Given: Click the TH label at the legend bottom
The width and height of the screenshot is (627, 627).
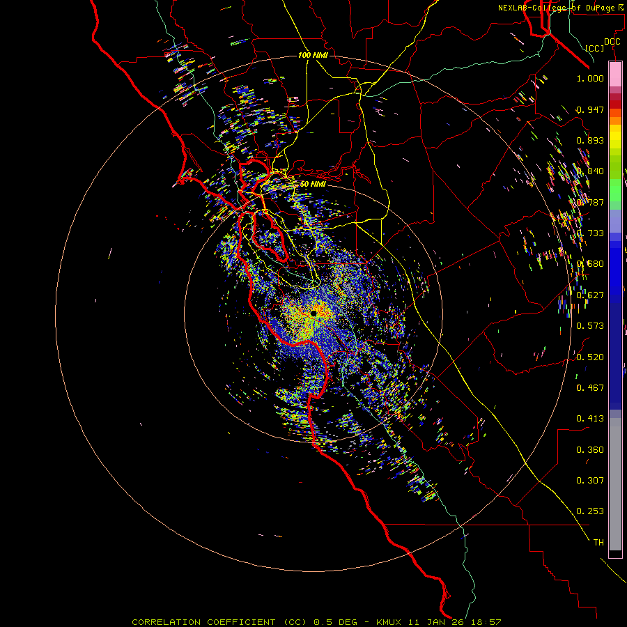Looking at the screenshot, I should click(598, 543).
